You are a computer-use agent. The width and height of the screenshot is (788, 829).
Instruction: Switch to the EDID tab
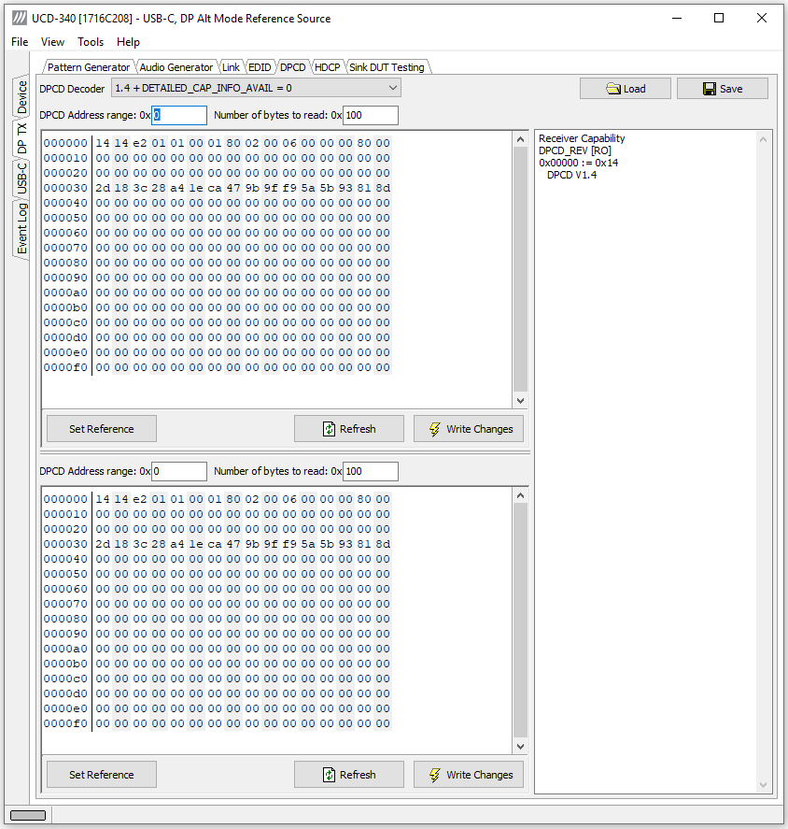coord(260,67)
